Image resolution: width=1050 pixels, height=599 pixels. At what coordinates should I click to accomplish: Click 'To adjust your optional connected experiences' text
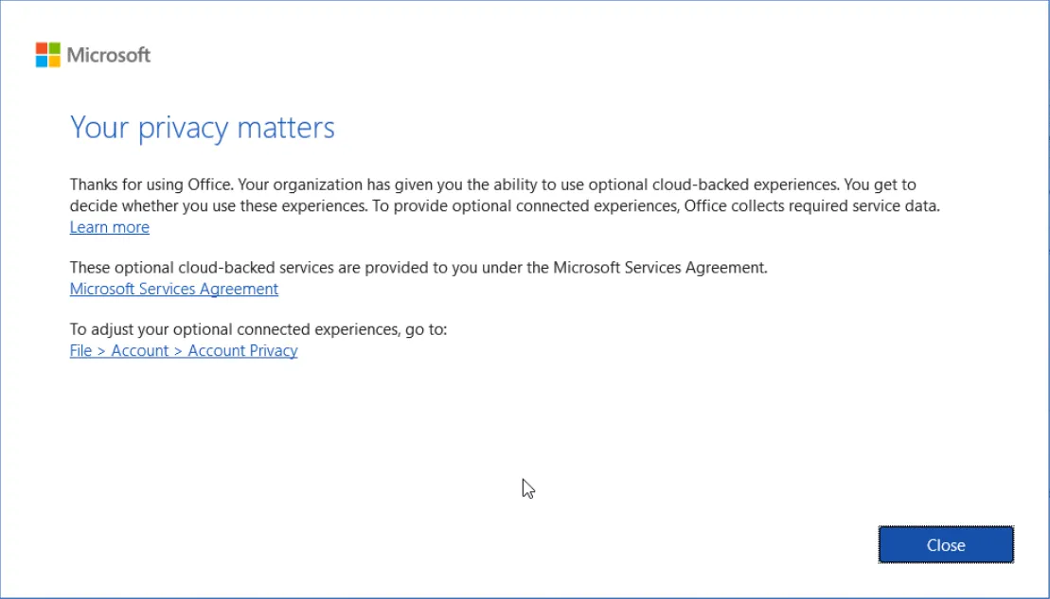[x=258, y=328]
